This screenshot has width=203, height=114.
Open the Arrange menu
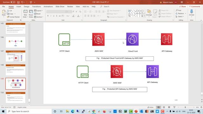(149, 13)
